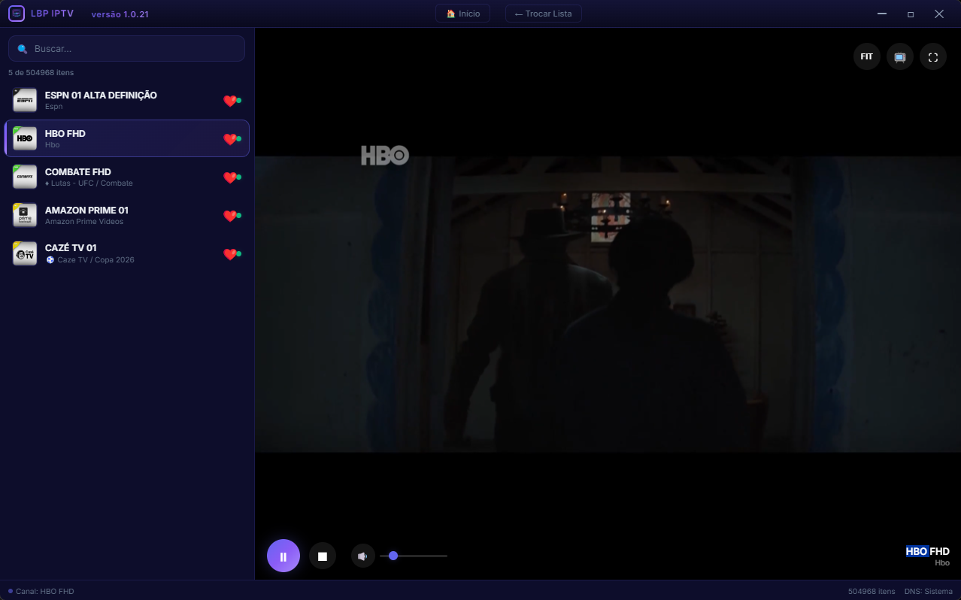
Task: Click the HBO FHD overlay title in player
Action: pyautogui.click(x=927, y=551)
